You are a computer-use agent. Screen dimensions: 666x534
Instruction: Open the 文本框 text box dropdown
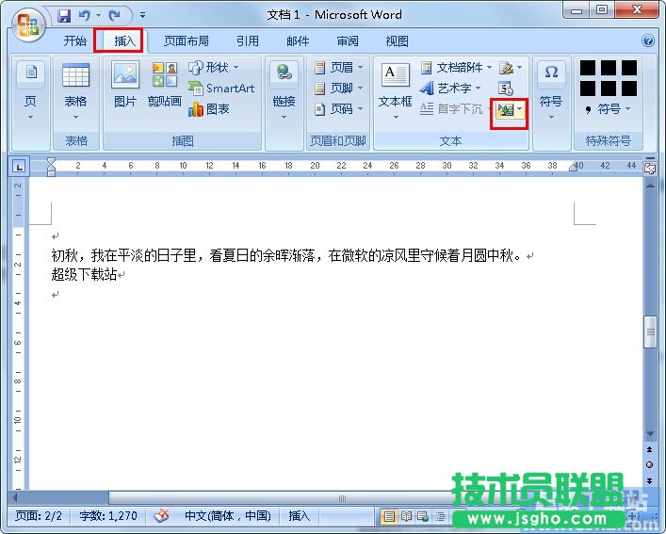coord(396,90)
